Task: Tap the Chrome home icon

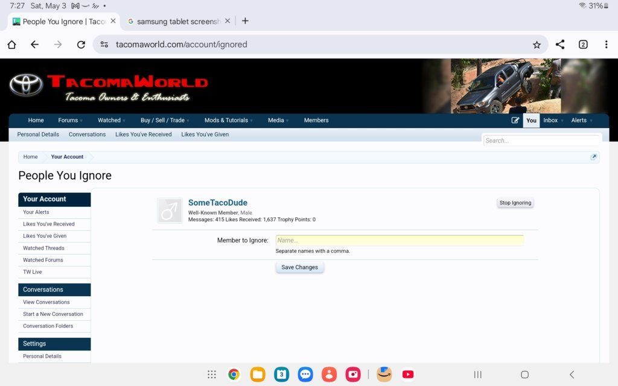Action: point(12,45)
